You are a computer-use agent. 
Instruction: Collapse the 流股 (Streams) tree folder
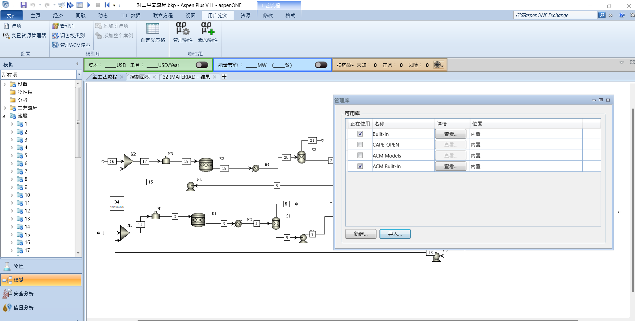4,116
